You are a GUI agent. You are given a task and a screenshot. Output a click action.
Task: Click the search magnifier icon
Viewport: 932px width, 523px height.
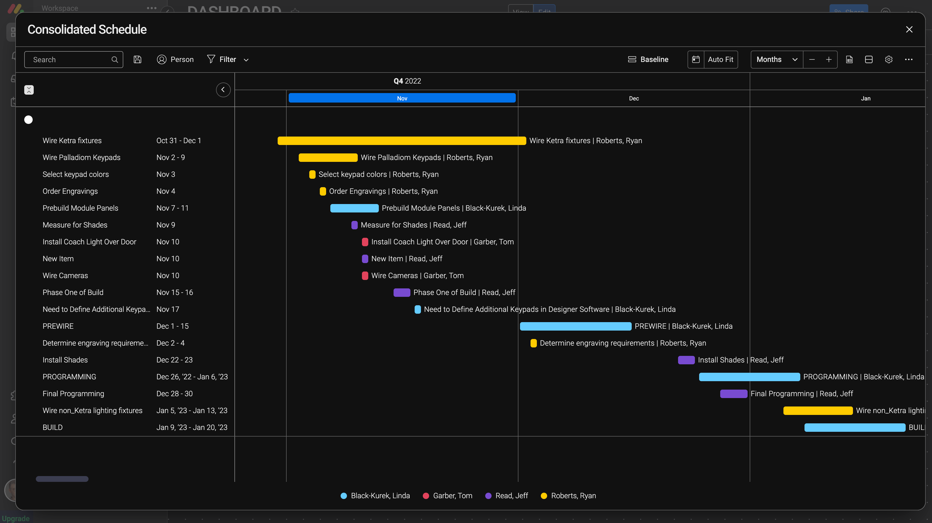115,59
